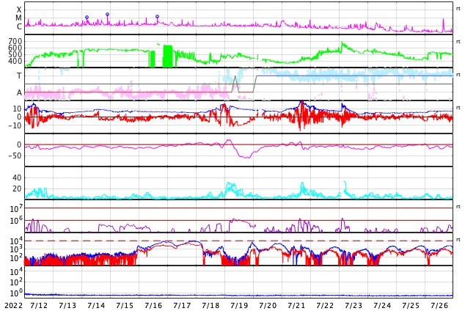Click the rt label beside the 10^7 panel

(x=458, y=206)
